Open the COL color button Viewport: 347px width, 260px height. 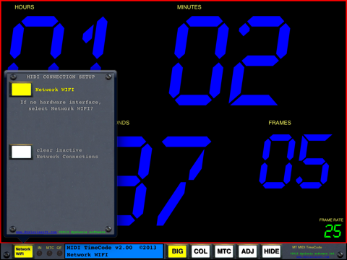click(200, 251)
